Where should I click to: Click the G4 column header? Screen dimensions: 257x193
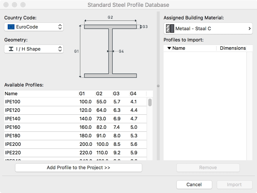pos(138,94)
